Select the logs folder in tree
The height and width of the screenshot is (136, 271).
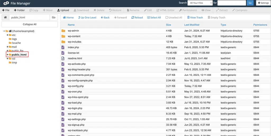[14, 39]
